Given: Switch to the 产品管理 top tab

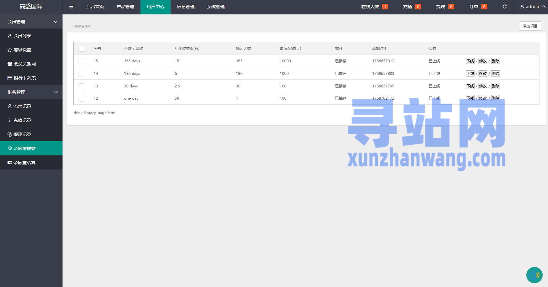Looking at the screenshot, I should tap(125, 7).
